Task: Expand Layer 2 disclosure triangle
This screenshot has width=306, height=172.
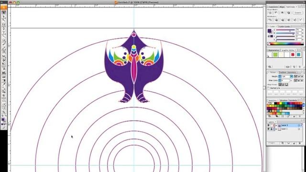Action: click(x=276, y=125)
